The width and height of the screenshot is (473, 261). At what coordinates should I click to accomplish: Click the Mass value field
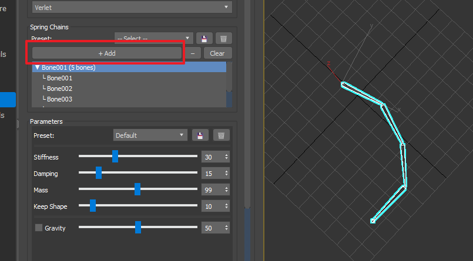[212, 191]
